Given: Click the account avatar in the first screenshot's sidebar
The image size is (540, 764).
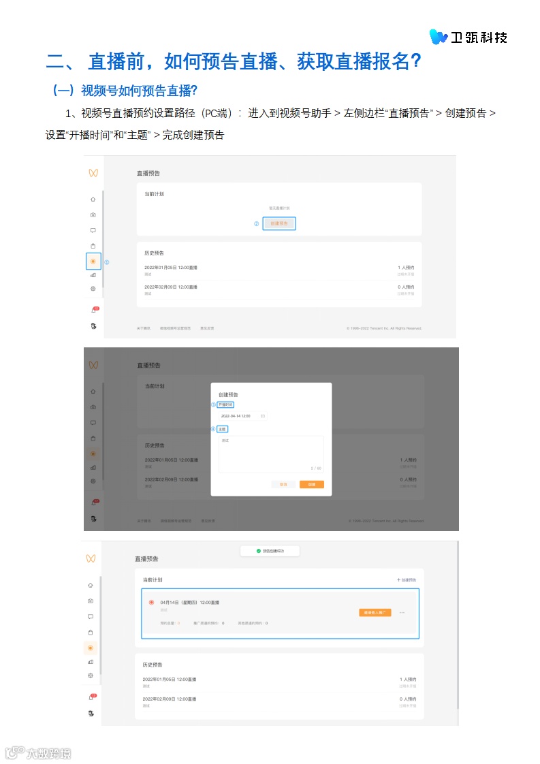Looking at the screenshot, I should [93, 326].
